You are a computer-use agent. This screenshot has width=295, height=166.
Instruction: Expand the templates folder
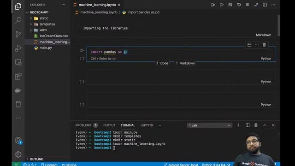[31, 24]
